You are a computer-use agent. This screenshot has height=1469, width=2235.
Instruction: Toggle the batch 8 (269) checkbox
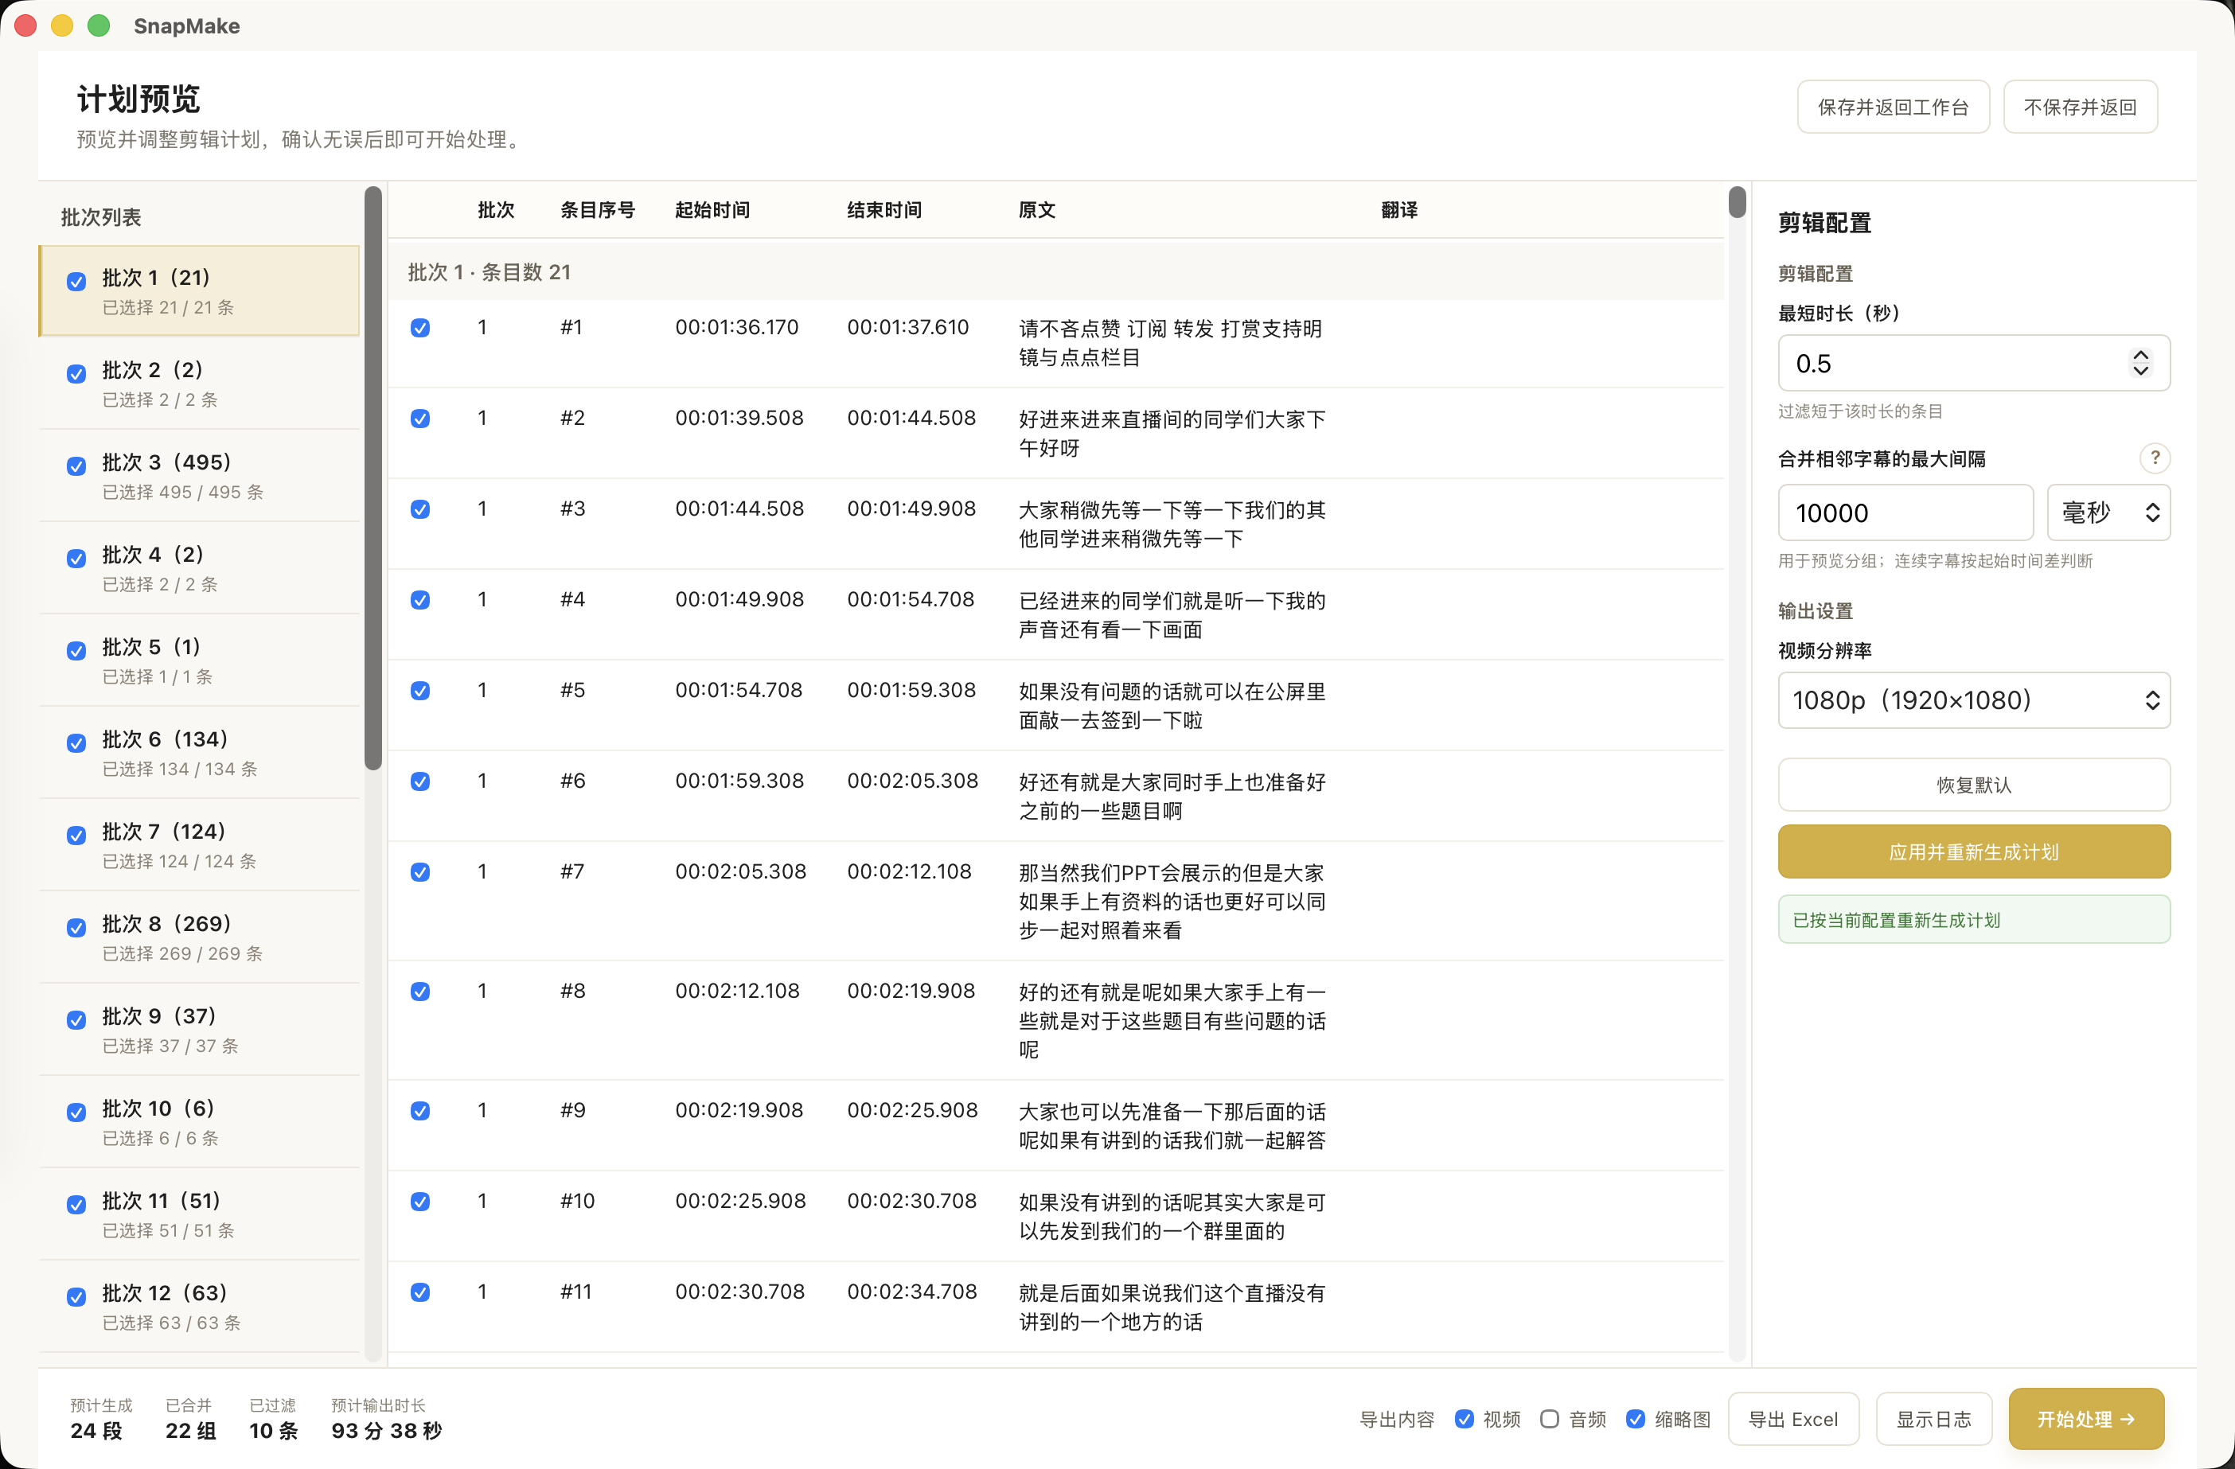[x=77, y=927]
